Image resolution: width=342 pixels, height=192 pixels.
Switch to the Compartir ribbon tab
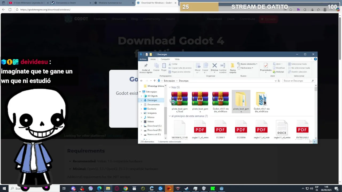(x=165, y=59)
